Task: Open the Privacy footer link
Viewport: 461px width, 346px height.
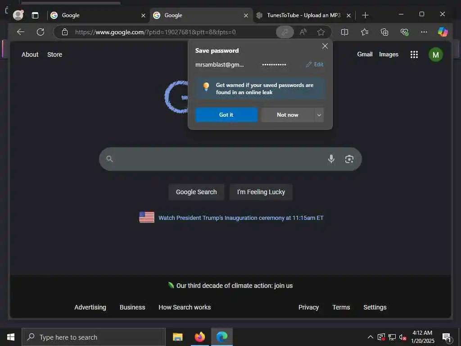Action: click(308, 307)
